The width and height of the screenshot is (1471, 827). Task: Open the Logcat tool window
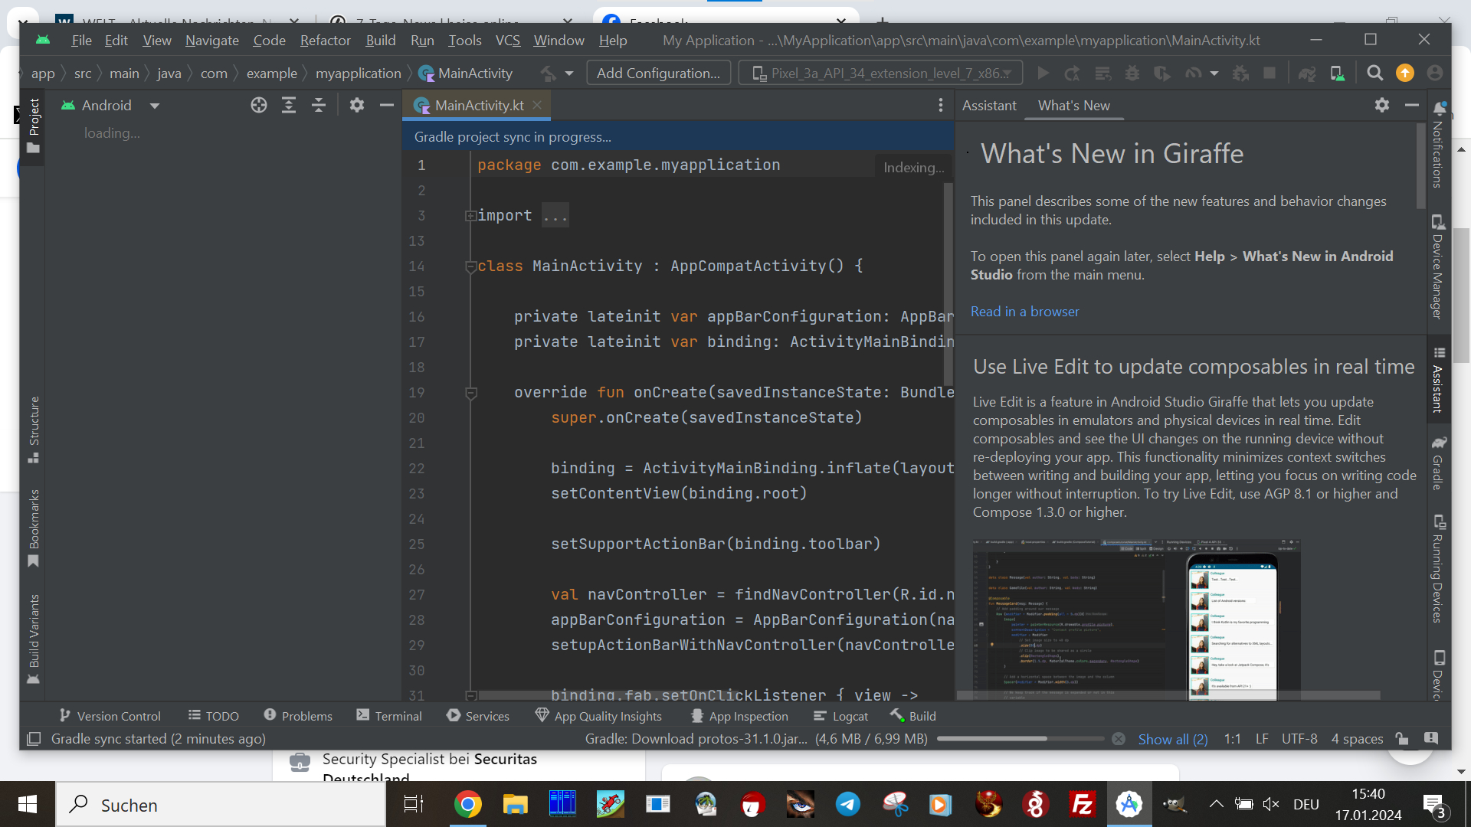pos(840,716)
